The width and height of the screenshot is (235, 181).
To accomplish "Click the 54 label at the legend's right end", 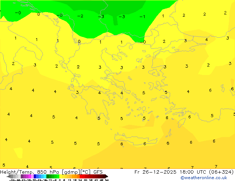I will click(x=107, y=180).
